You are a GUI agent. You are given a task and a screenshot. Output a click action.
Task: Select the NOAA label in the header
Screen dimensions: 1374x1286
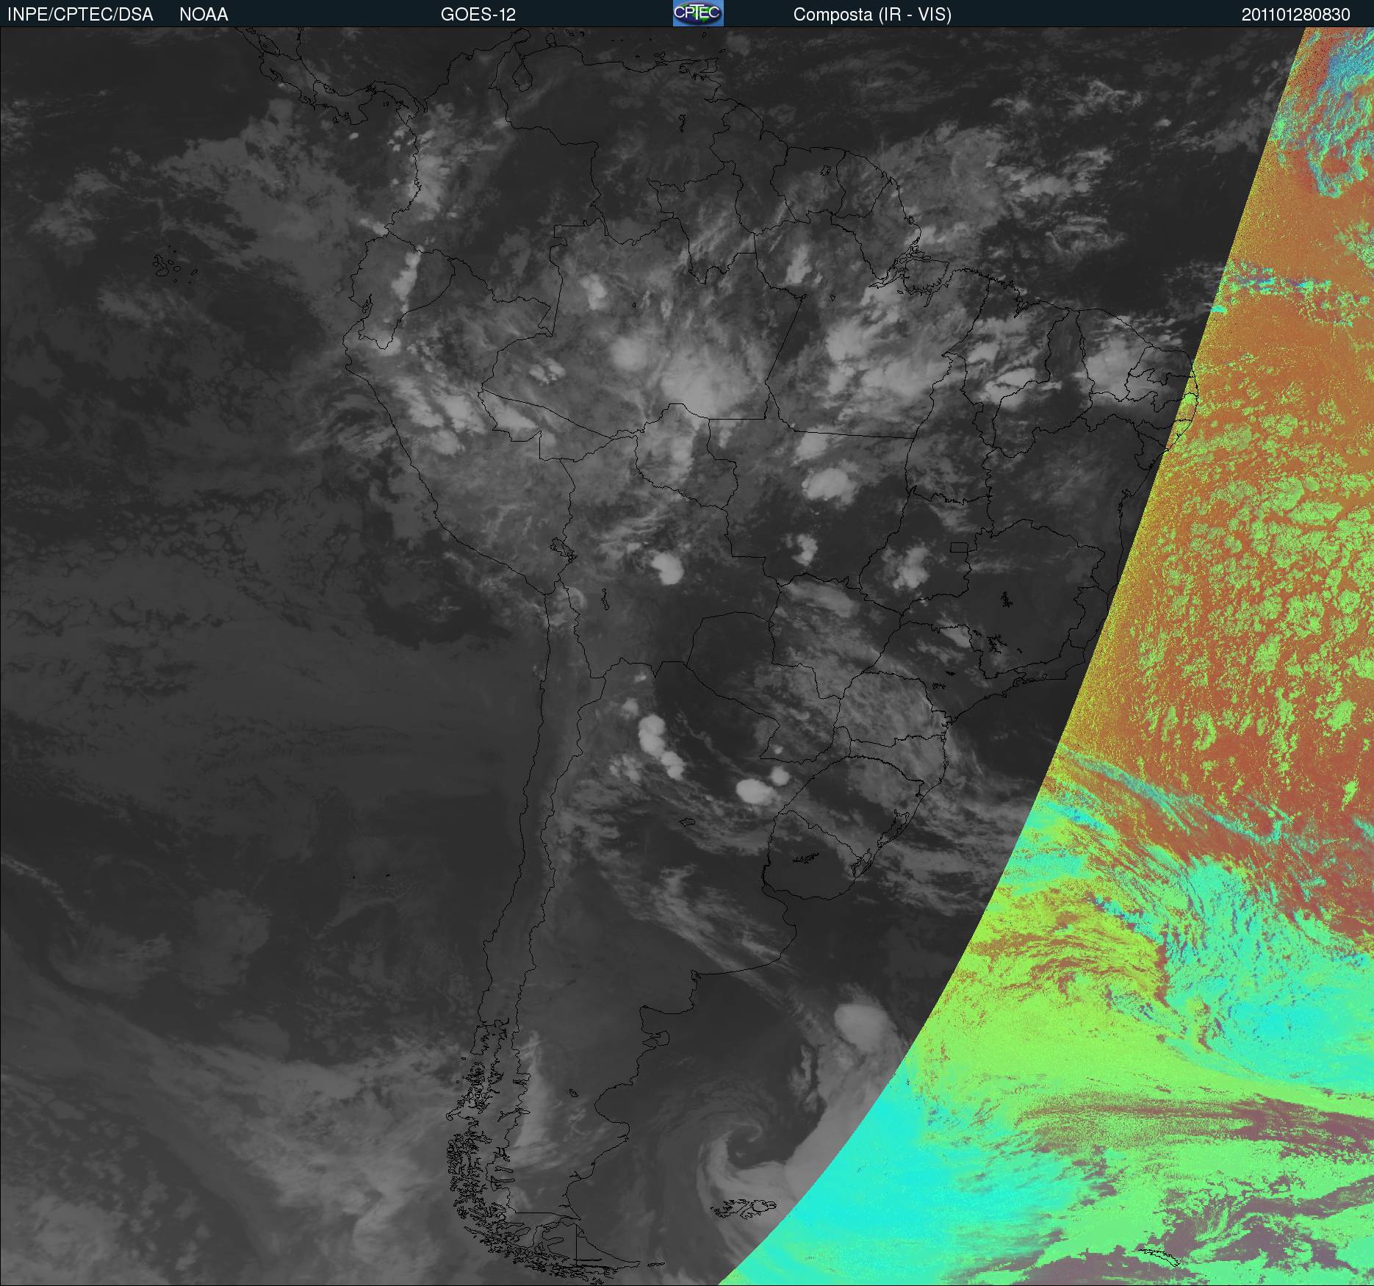click(x=204, y=15)
